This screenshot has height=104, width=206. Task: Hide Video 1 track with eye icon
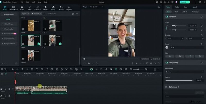(13, 89)
